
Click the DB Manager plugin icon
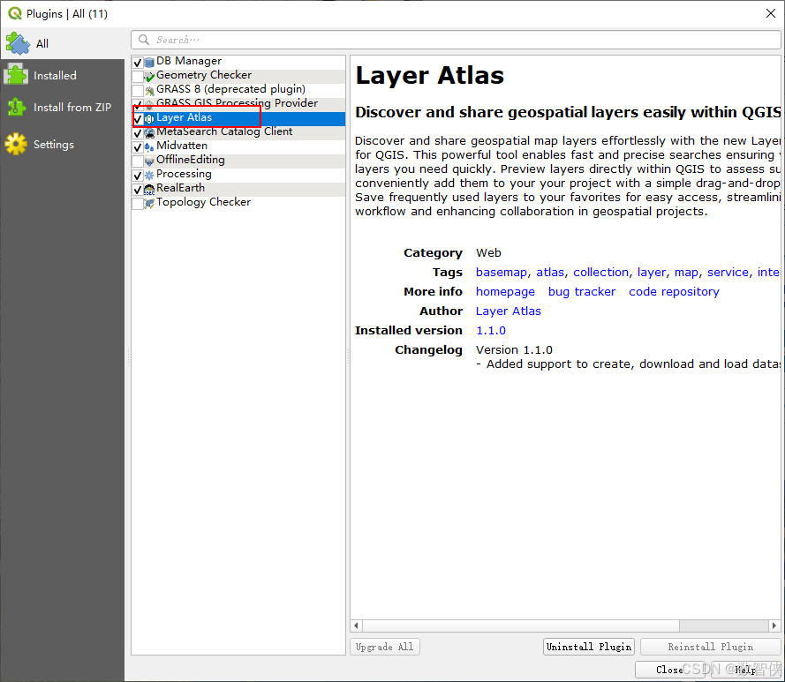(x=149, y=63)
